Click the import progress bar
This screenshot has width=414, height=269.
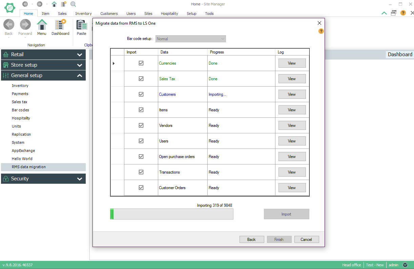[x=171, y=214]
